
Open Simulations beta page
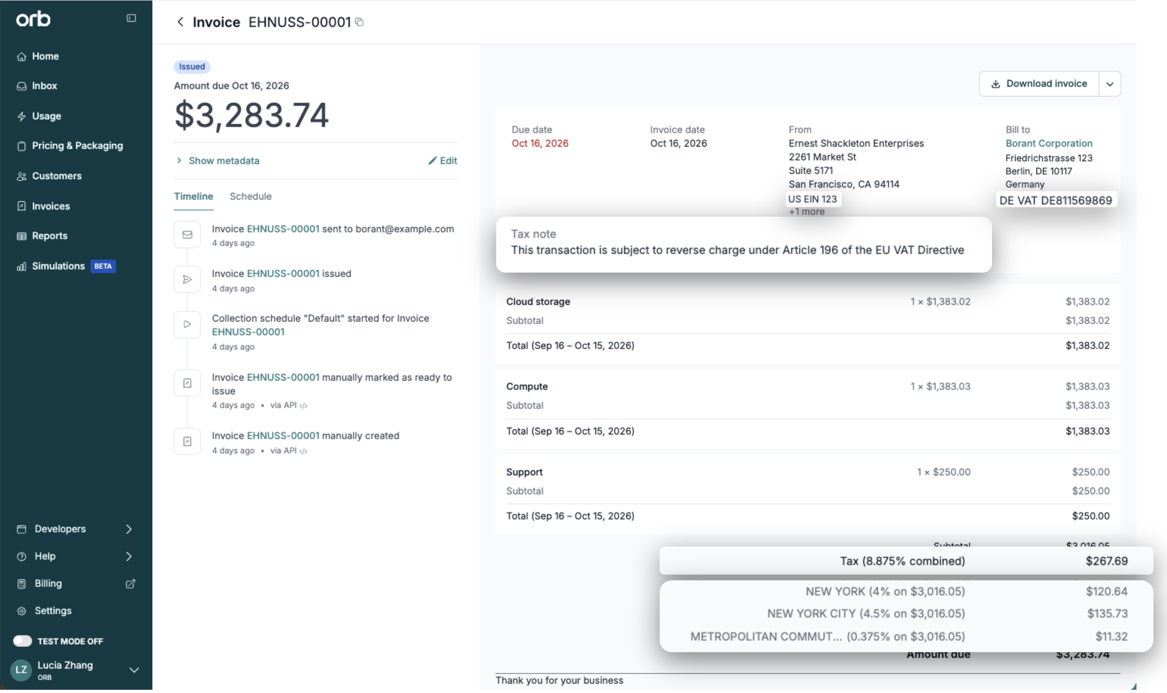click(x=66, y=266)
